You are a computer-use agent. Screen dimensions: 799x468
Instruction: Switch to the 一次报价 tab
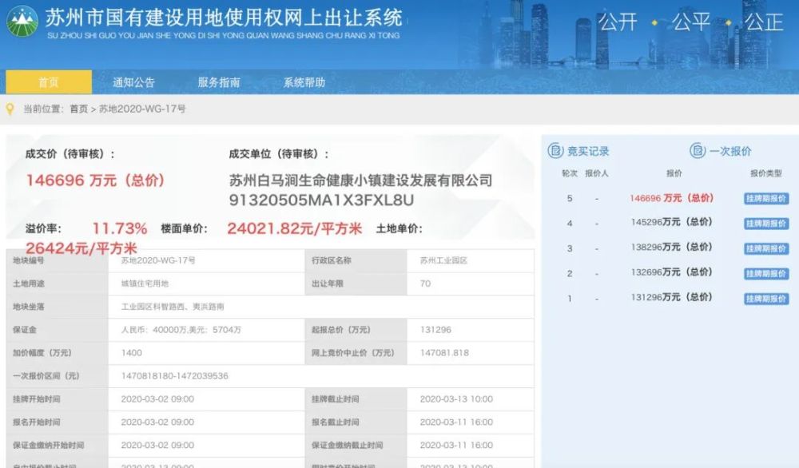click(x=730, y=151)
